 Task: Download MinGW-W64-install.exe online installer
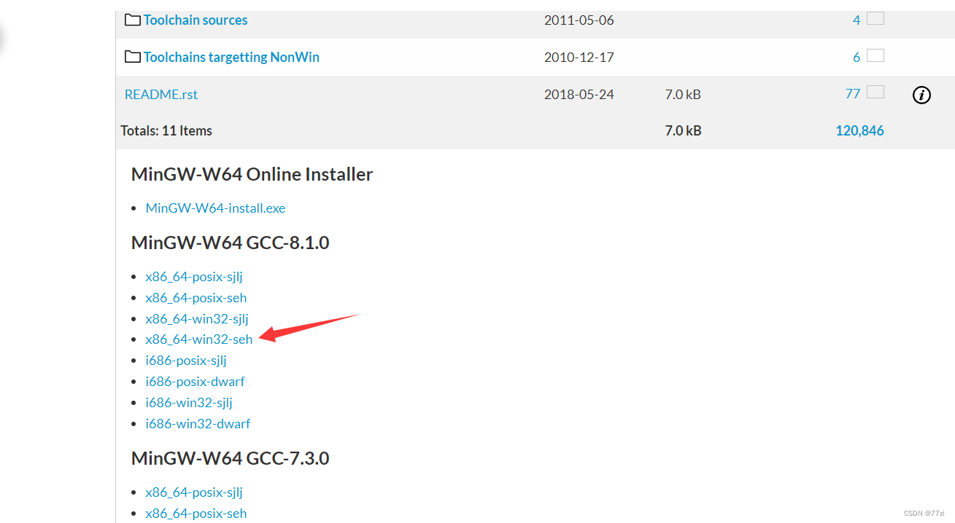point(215,208)
